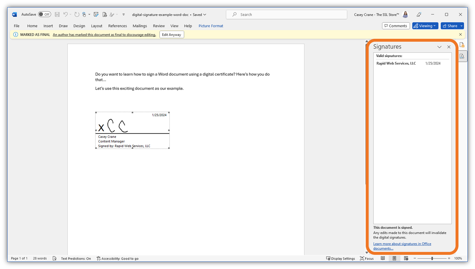Toggle Print Layout view mode
Screen dimensions: 475x269
pos(394,258)
